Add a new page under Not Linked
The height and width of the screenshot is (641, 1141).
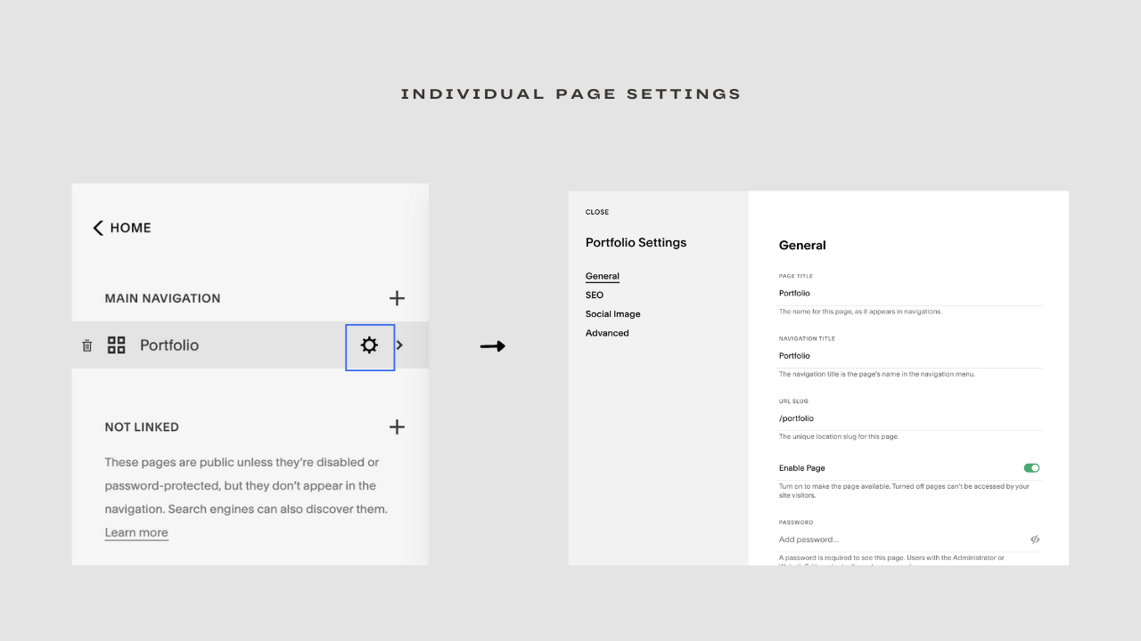point(397,426)
